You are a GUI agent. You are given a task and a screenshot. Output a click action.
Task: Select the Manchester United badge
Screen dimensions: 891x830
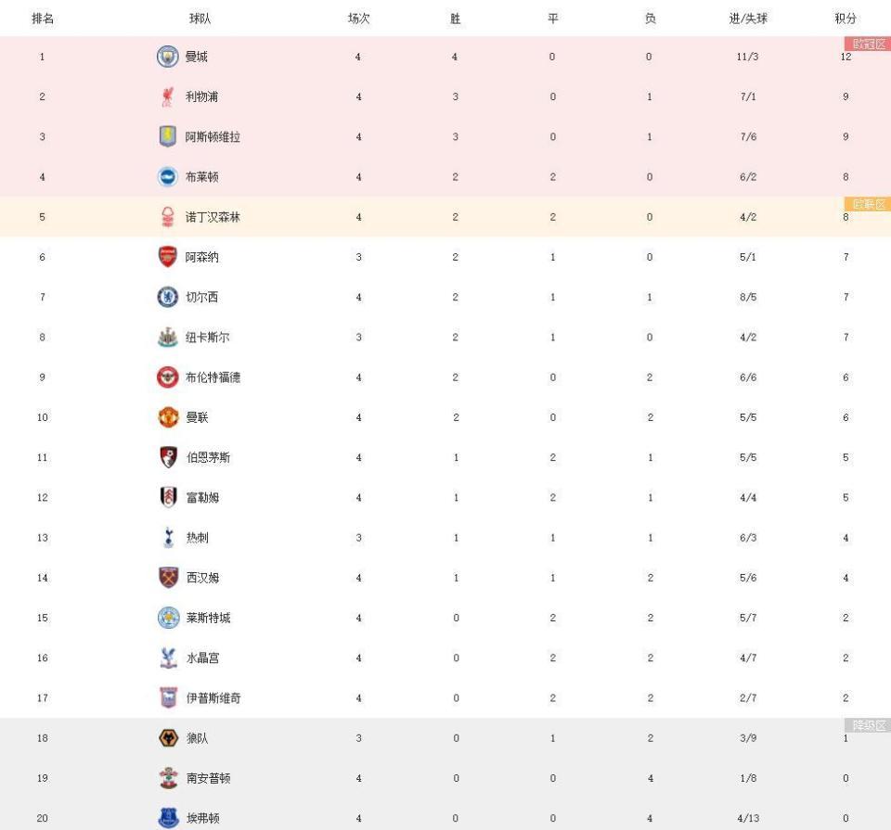pos(168,417)
